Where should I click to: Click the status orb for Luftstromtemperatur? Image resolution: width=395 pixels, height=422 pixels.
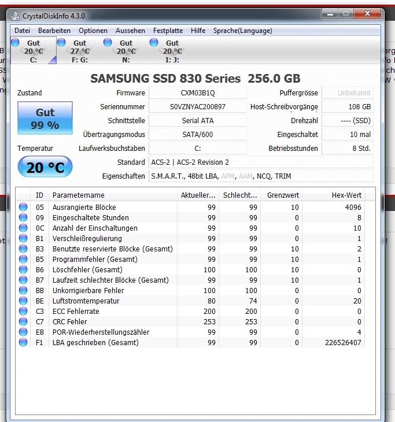click(x=23, y=301)
